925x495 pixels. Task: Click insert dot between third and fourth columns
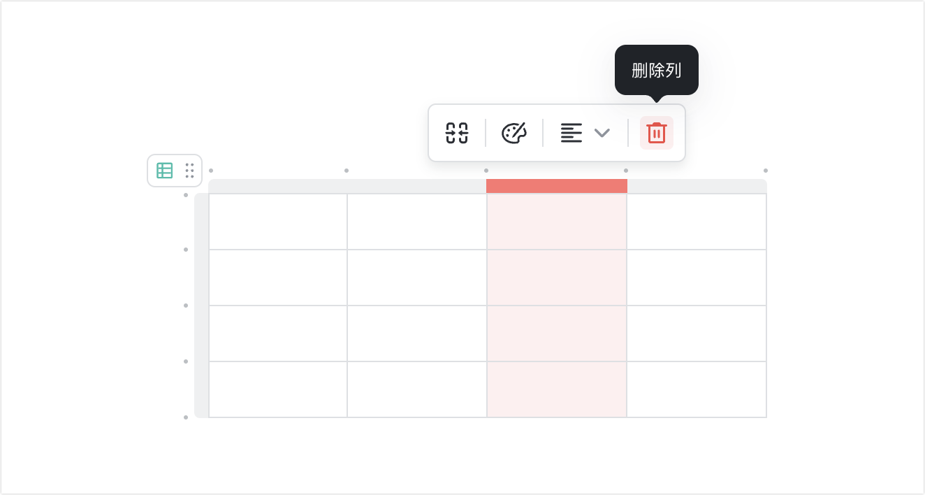pos(626,171)
